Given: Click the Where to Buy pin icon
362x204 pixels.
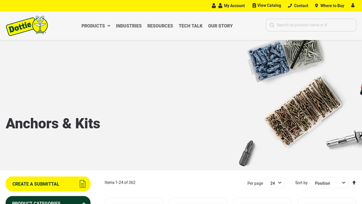Looking at the screenshot, I should (x=316, y=5).
